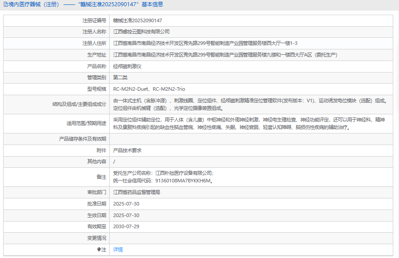Click the expiry date 2030-07-29
The width and height of the screenshot is (399, 258).
pos(126,226)
